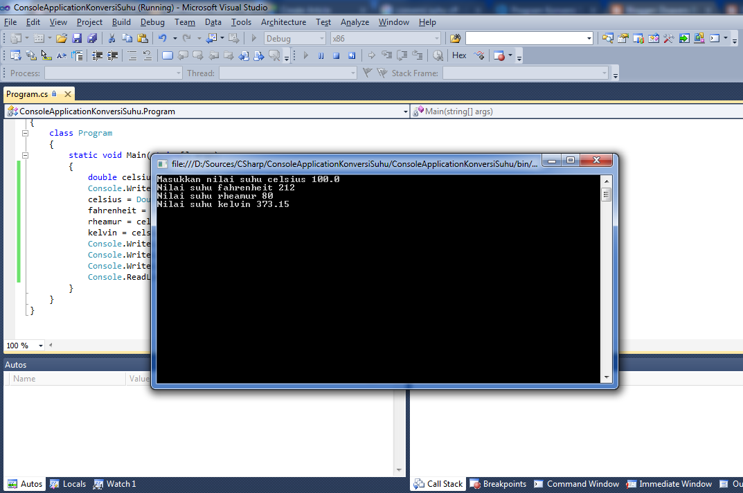
Task: Open the Main(string[] args) member dropdown
Action: coord(577,111)
